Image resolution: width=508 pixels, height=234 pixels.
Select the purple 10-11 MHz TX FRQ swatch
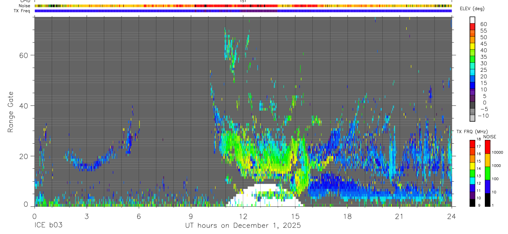472,195
